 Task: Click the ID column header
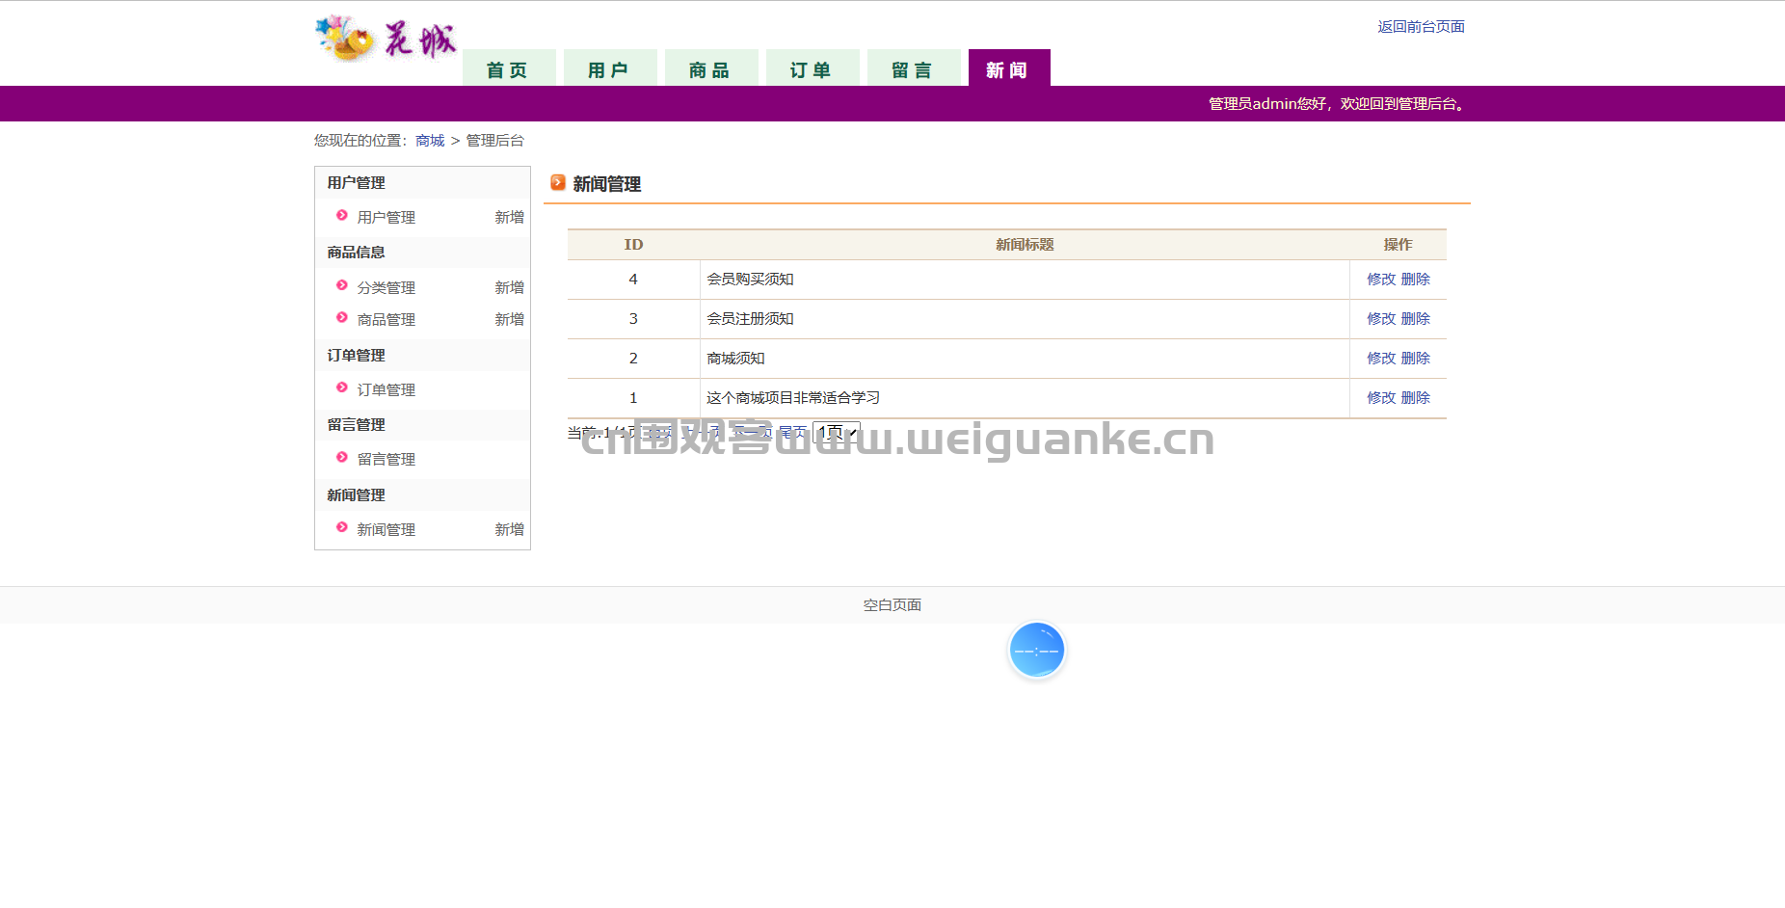coord(633,245)
